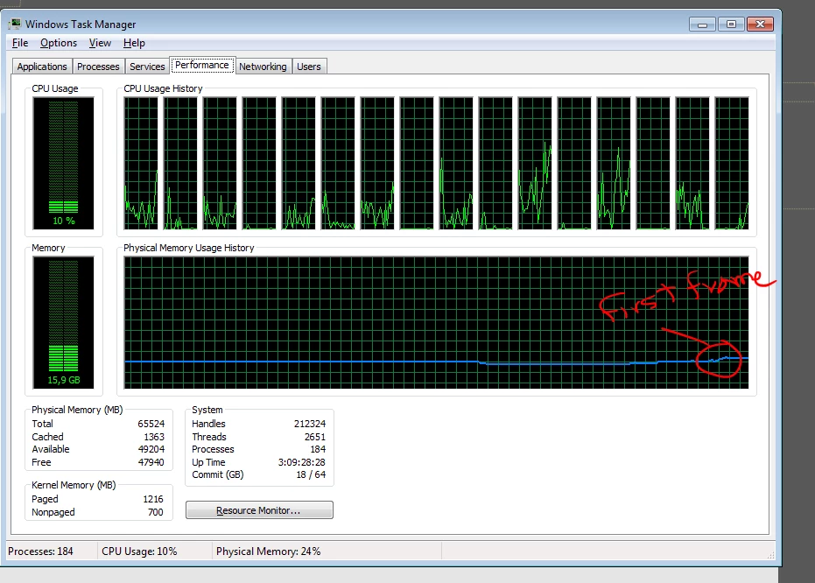815x583 pixels.
Task: Select the System Processes value 184
Action: 318,449
